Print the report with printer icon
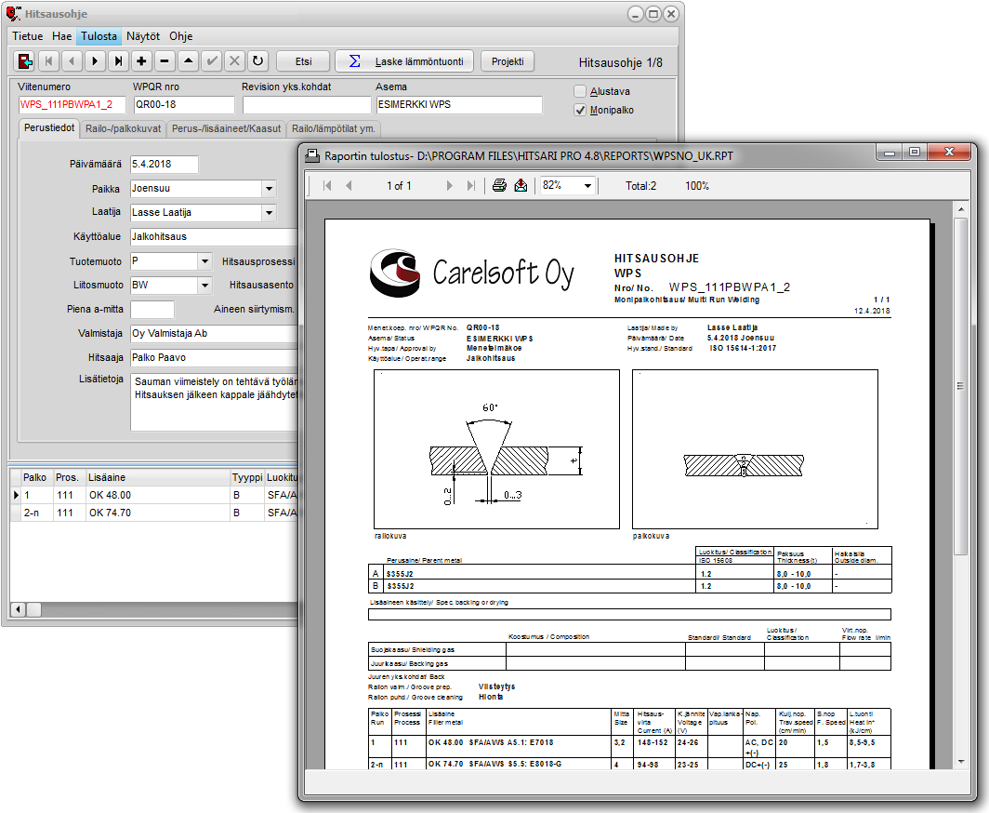 tap(499, 185)
